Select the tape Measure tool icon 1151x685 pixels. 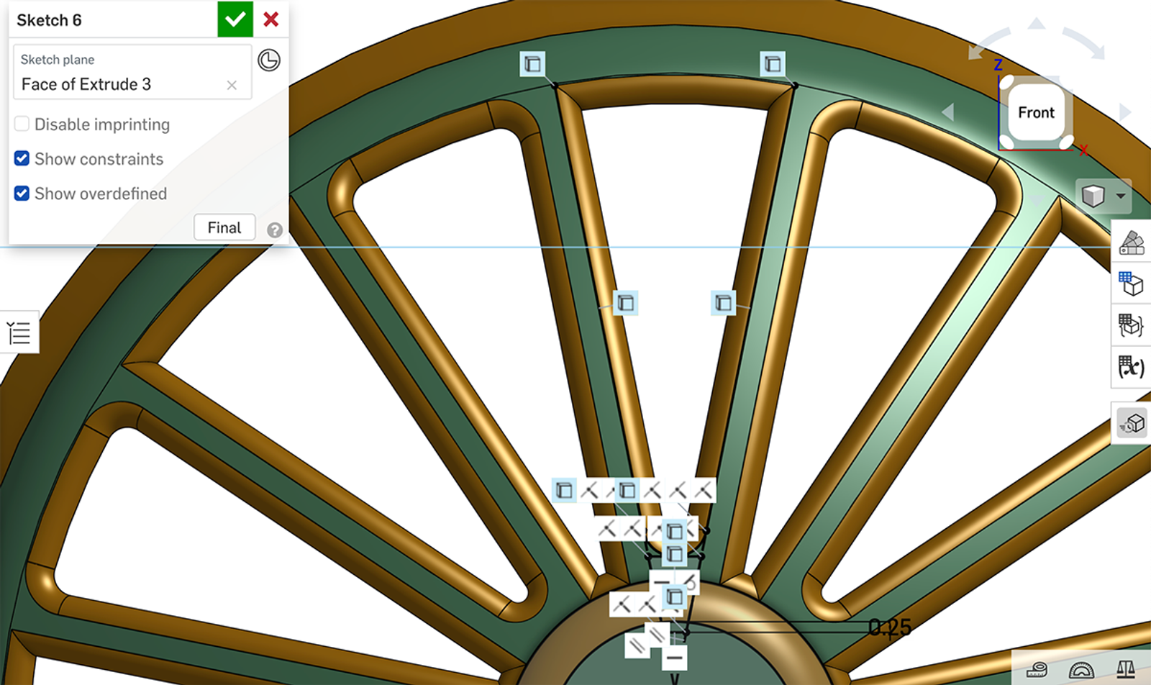point(1037,670)
